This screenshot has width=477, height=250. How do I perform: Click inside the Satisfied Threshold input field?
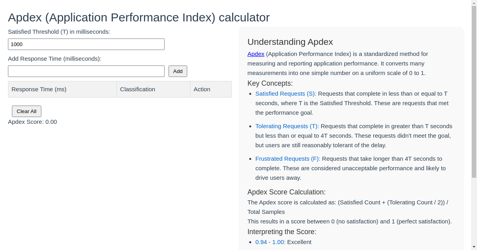click(x=86, y=44)
